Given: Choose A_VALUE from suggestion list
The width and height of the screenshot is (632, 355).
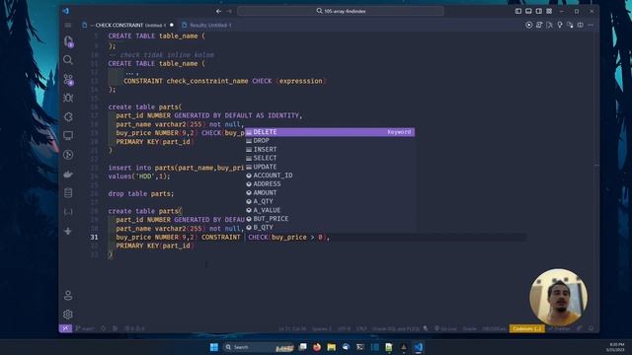Looking at the screenshot, I should pos(330,210).
